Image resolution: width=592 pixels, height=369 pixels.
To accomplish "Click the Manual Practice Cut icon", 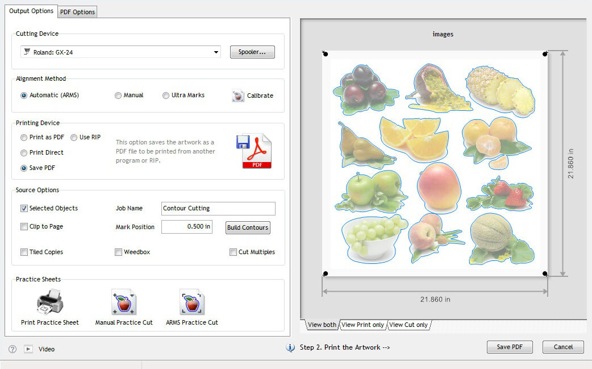I will click(x=124, y=302).
